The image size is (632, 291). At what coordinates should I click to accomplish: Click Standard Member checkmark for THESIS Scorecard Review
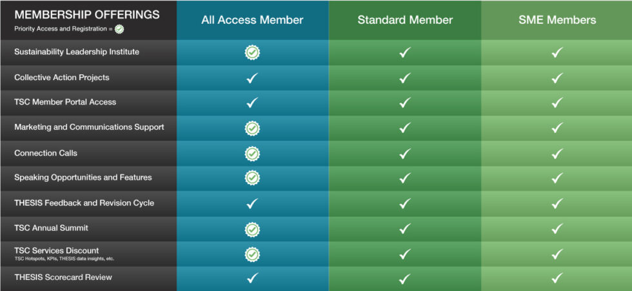point(405,279)
